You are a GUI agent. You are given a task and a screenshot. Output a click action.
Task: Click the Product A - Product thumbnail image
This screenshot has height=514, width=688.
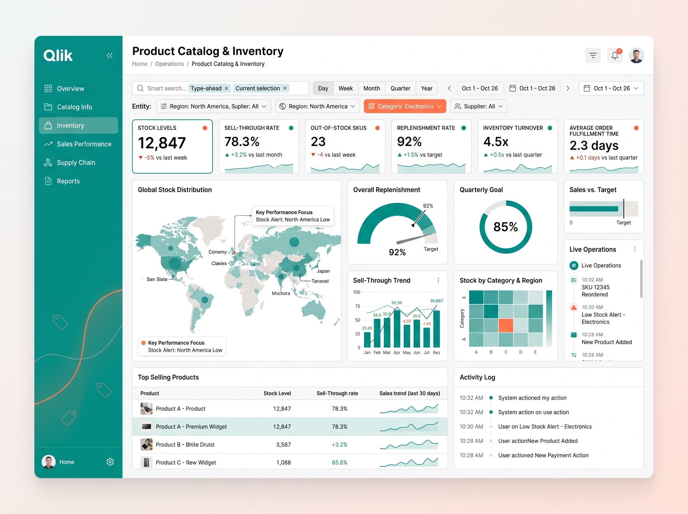tap(146, 408)
